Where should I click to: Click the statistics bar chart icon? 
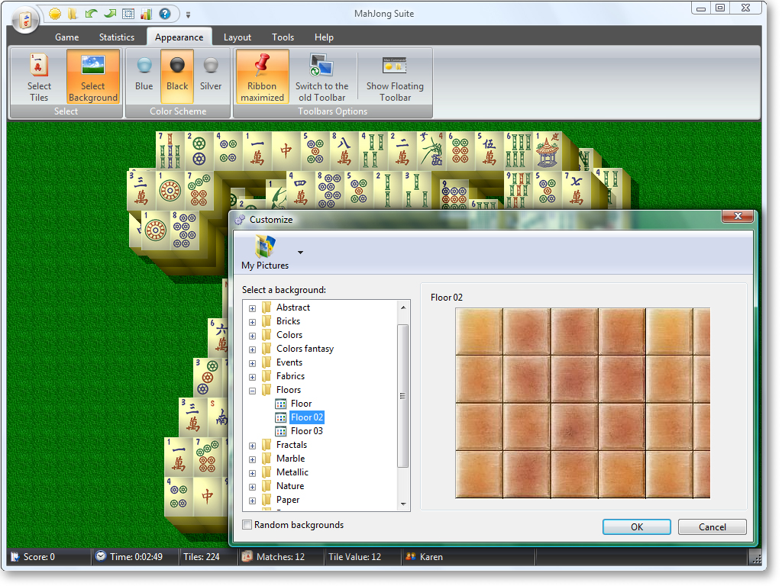pyautogui.click(x=146, y=14)
